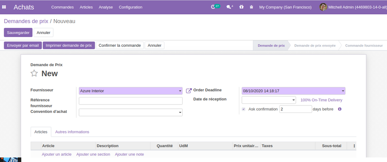The image size is (387, 162).
Task: Open the Commandes menu
Action: [x=62, y=7]
